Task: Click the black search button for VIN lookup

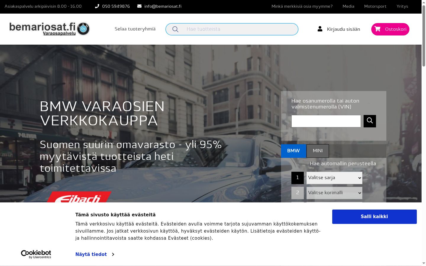Action: pyautogui.click(x=370, y=121)
